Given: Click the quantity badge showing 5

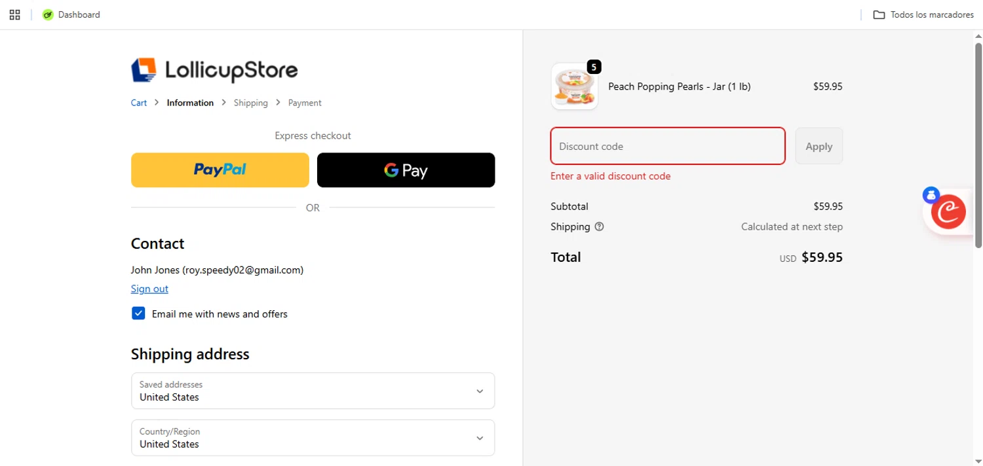Looking at the screenshot, I should click(x=594, y=67).
